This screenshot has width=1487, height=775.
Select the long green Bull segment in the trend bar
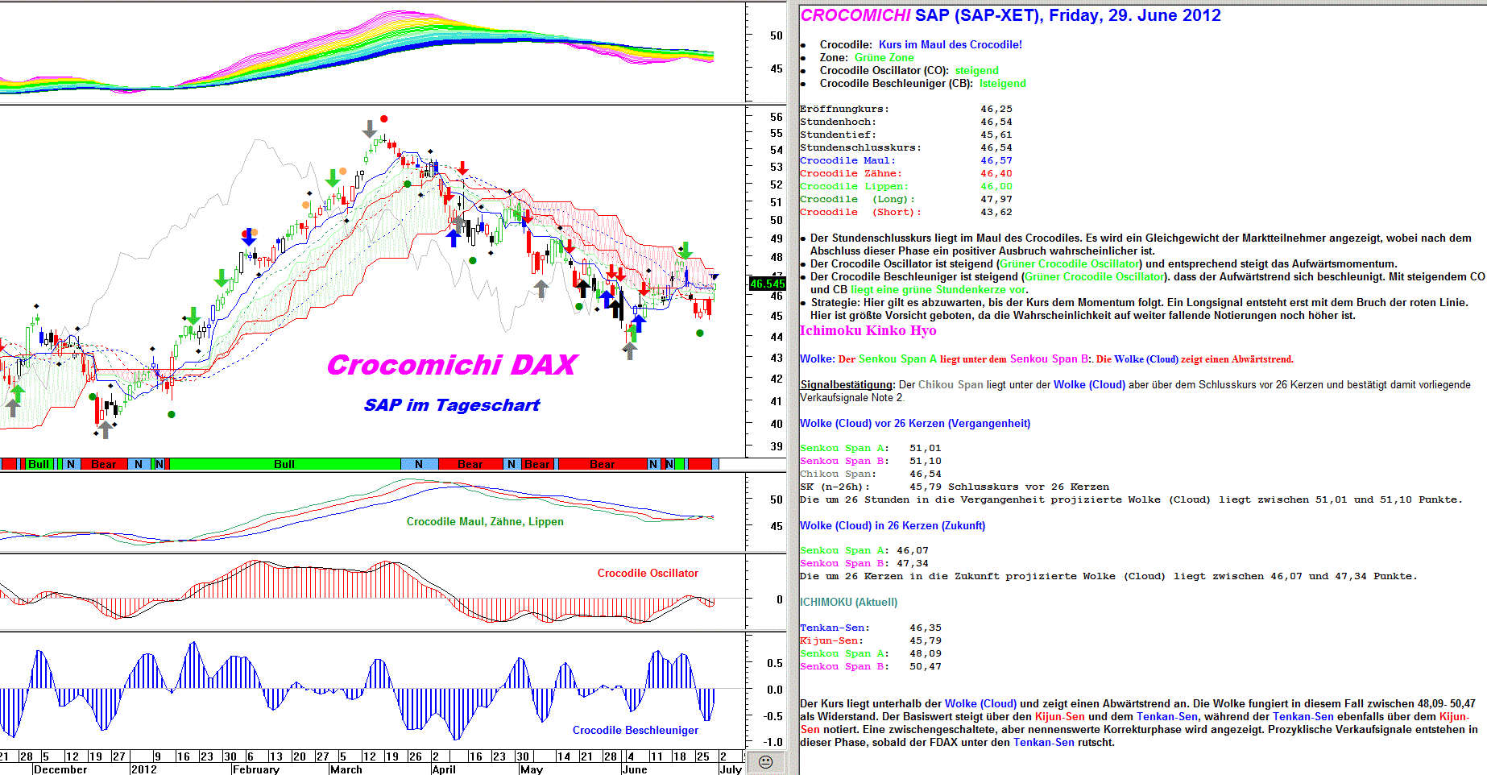pos(284,464)
